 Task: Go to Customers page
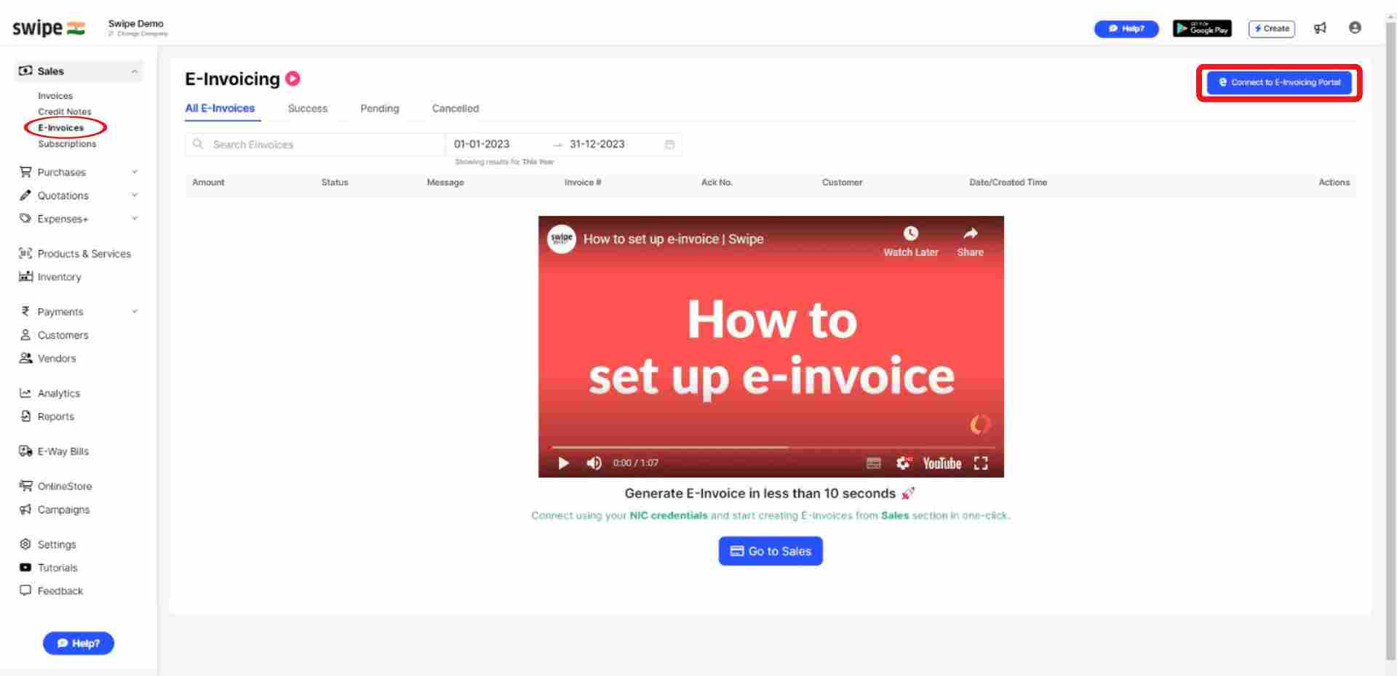63,335
